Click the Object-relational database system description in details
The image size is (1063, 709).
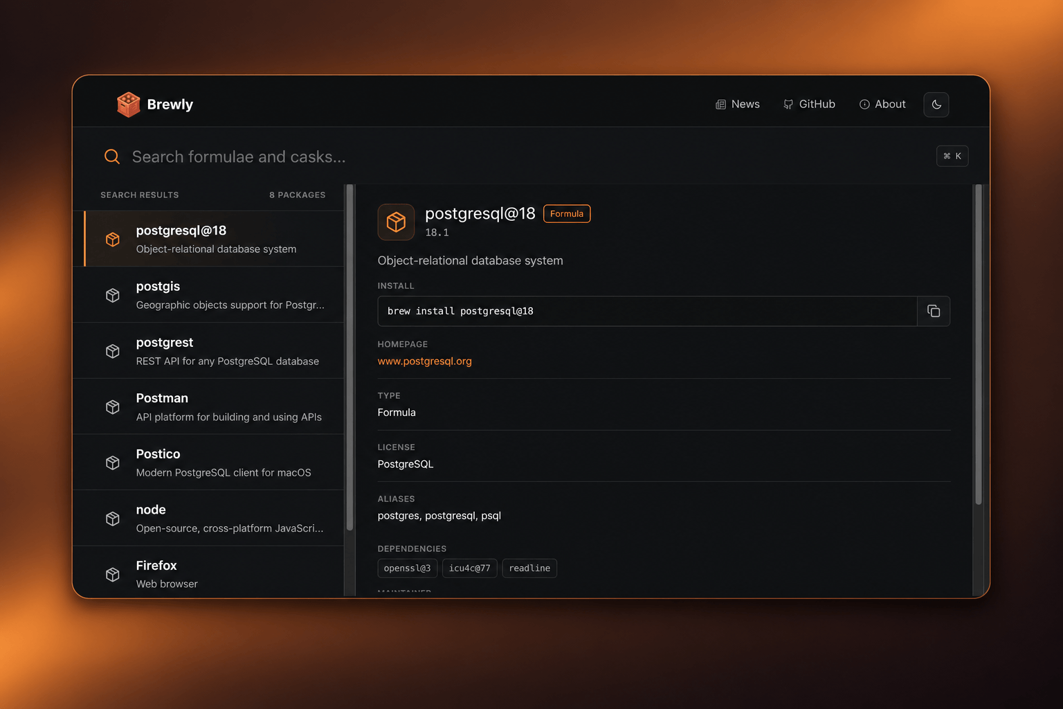[x=471, y=260]
